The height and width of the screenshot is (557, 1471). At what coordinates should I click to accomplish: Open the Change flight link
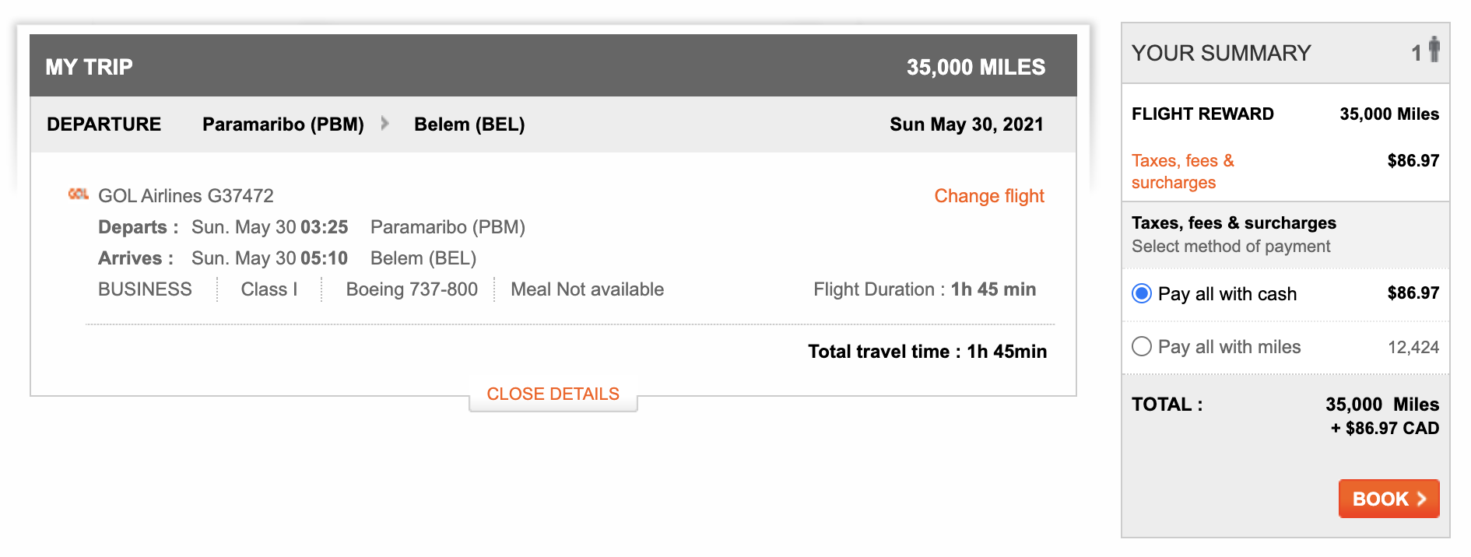tap(988, 196)
